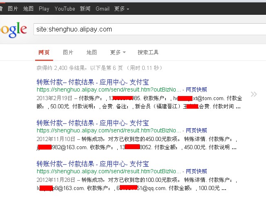266x199 pixels.
Task: Select the 网页 search tab
Action: 44,53
